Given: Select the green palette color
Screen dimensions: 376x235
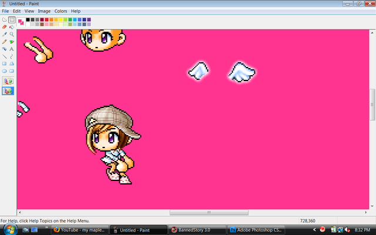Looking at the screenshot, I should tap(70, 19).
